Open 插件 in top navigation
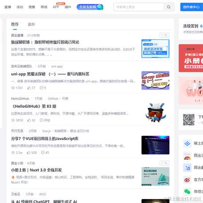203x203 pixels. [68, 7]
